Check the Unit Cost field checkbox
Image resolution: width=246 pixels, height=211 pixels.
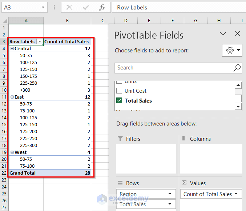pyautogui.click(x=119, y=91)
